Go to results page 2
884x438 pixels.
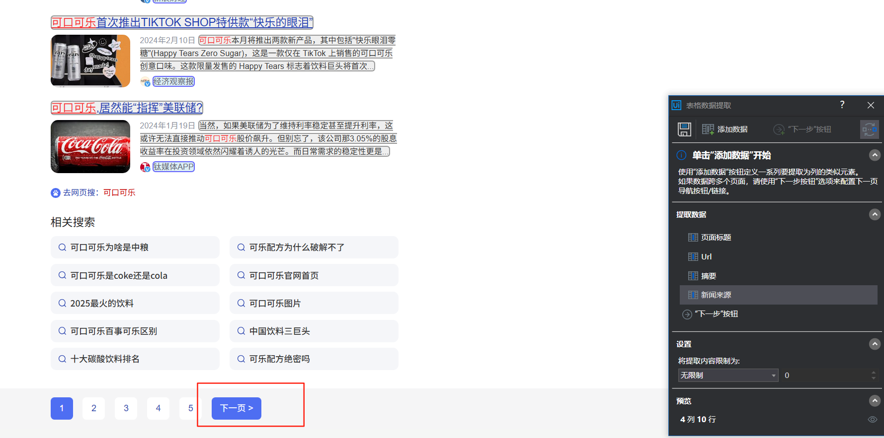[x=94, y=408]
